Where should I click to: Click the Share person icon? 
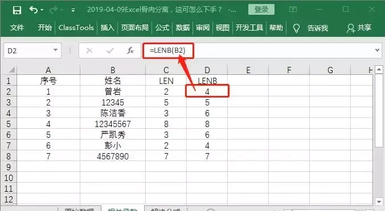tap(351, 28)
